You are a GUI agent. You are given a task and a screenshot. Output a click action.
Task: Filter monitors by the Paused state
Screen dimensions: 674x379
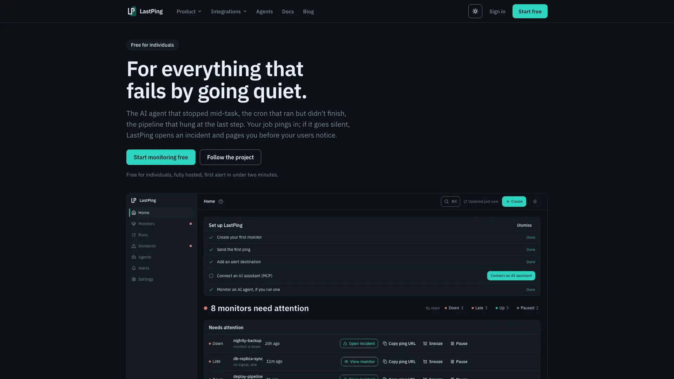527,308
